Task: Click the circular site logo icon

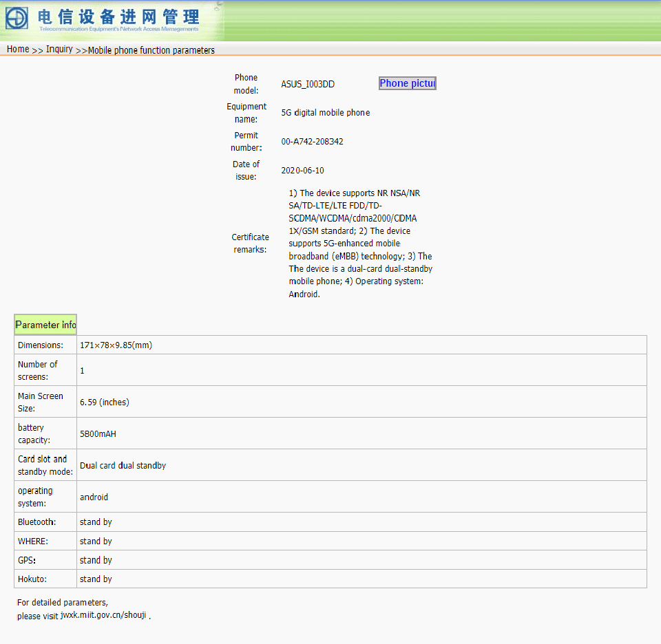Action: point(17,18)
